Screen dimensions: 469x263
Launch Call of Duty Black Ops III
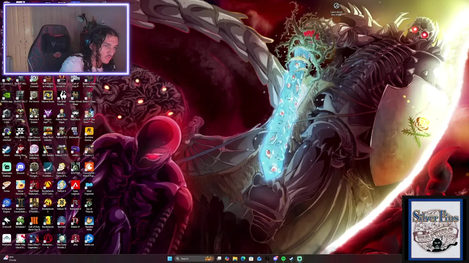coord(34,224)
